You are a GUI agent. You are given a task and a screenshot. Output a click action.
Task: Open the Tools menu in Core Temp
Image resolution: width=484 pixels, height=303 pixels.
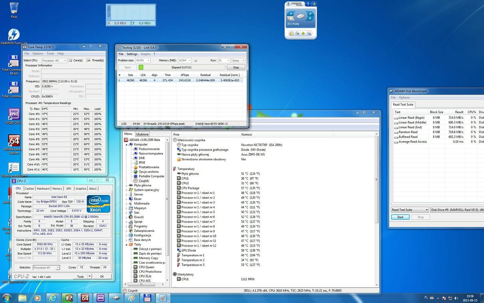tap(50, 54)
